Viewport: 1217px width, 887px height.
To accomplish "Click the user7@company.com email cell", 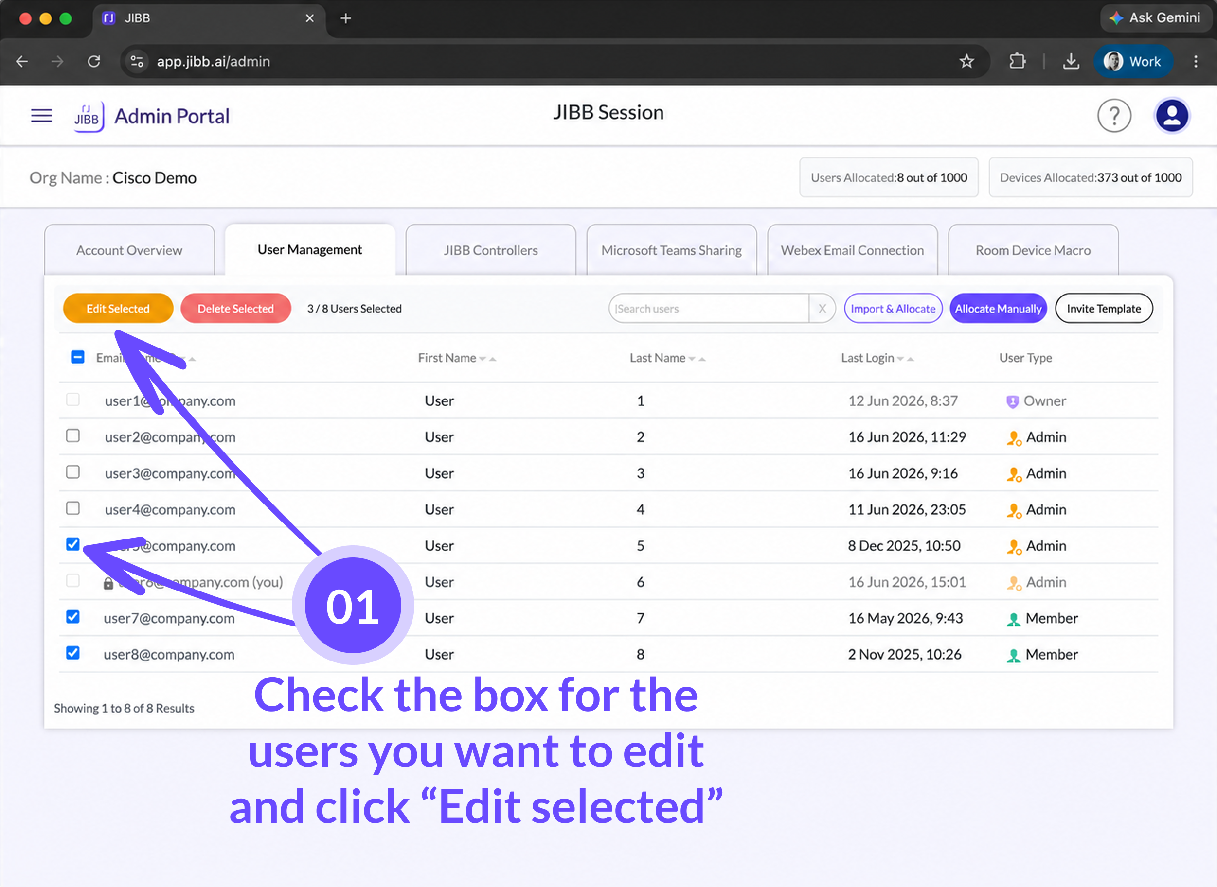I will pyautogui.click(x=169, y=619).
